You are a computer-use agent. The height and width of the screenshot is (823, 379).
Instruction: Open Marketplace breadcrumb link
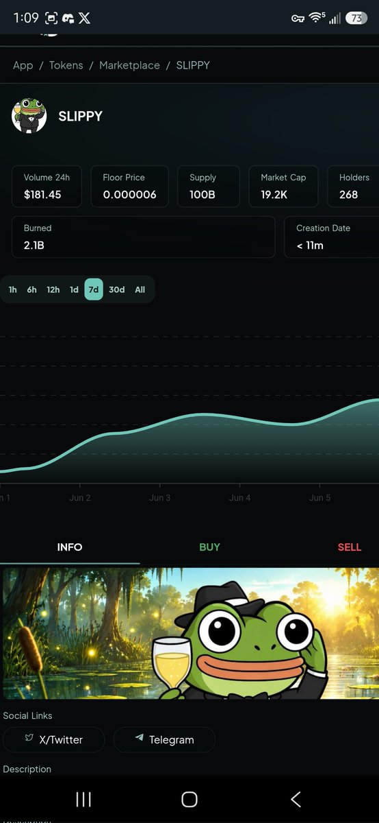click(x=129, y=65)
